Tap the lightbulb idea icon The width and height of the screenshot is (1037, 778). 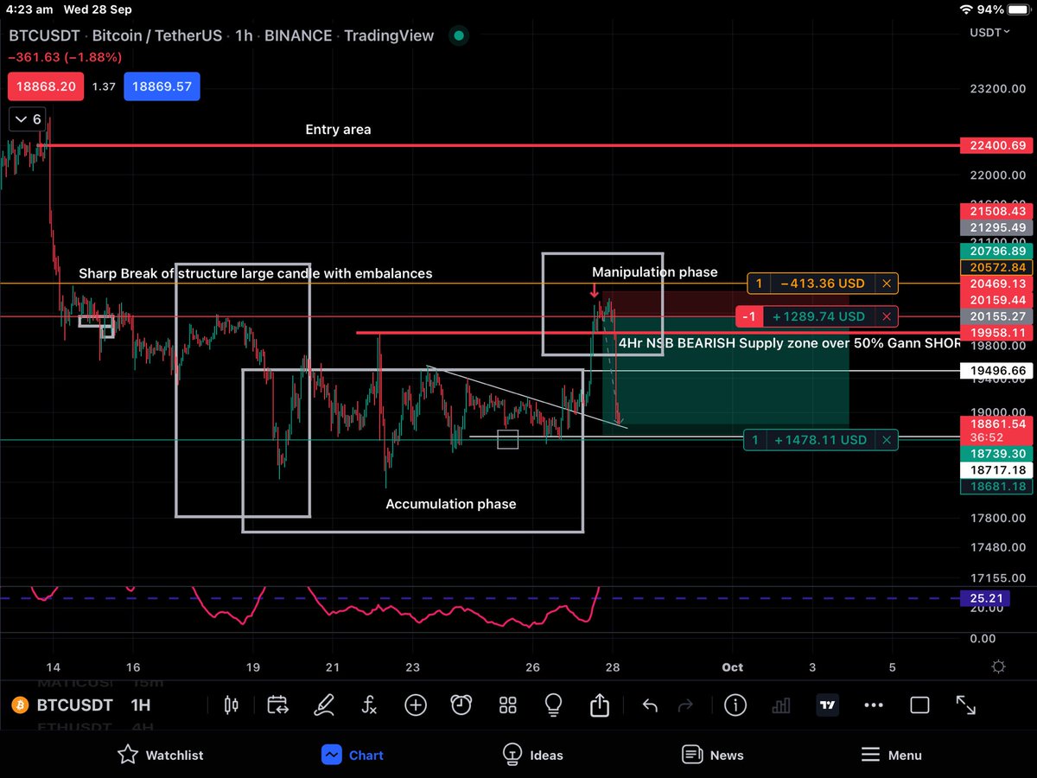tap(554, 705)
